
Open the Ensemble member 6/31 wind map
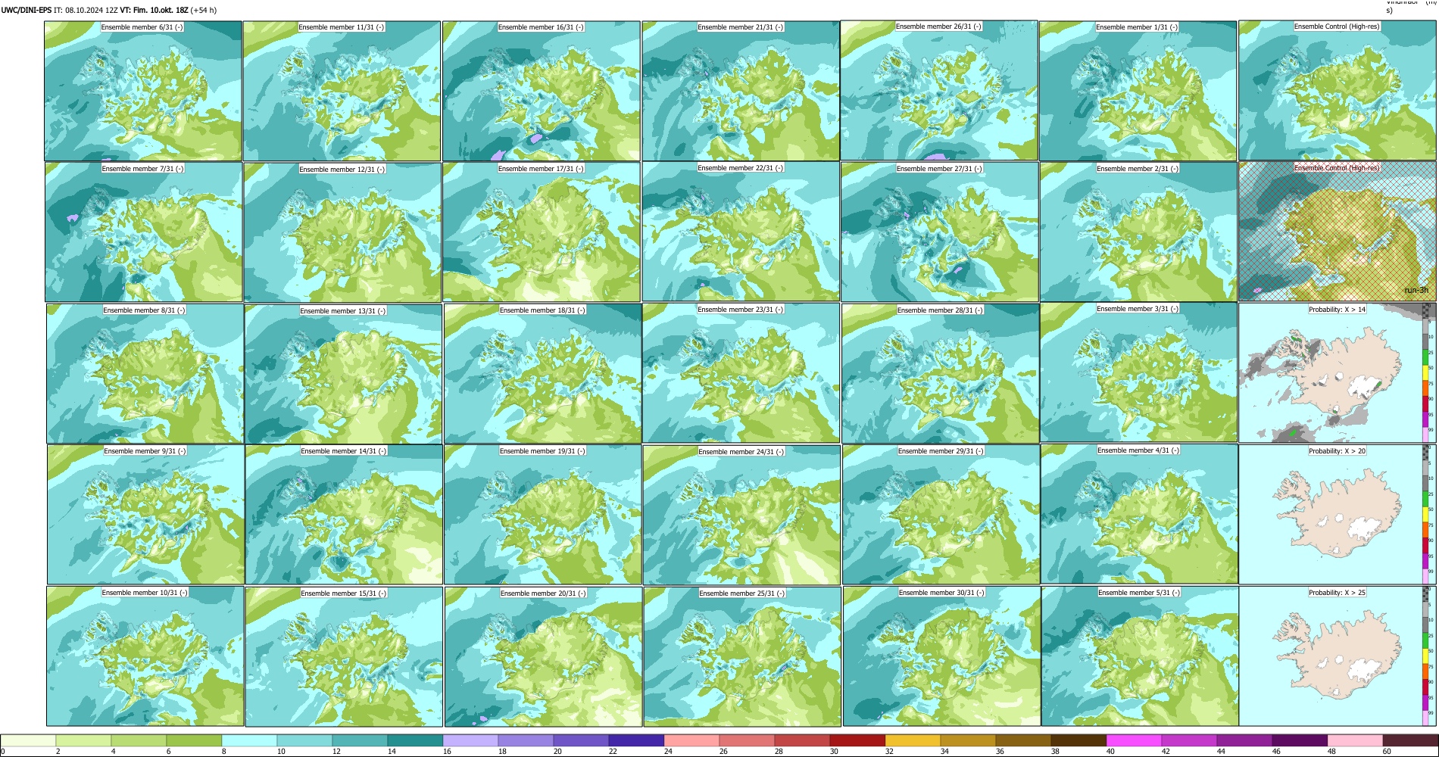point(143,91)
